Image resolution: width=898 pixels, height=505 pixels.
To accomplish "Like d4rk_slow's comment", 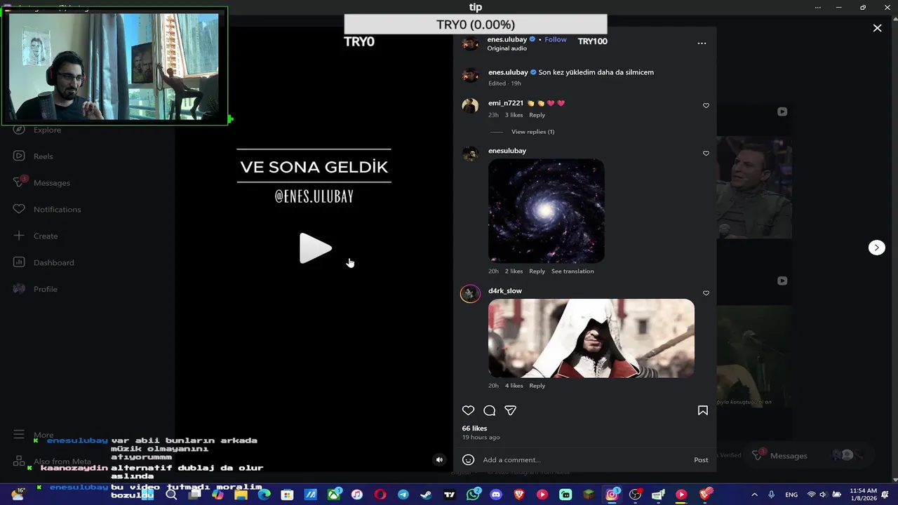I will click(706, 293).
